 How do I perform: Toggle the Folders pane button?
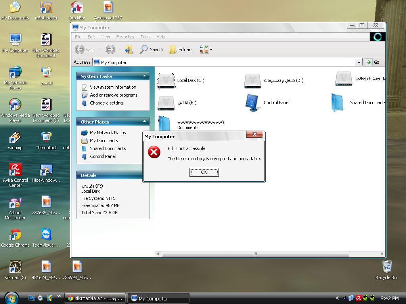click(x=180, y=49)
